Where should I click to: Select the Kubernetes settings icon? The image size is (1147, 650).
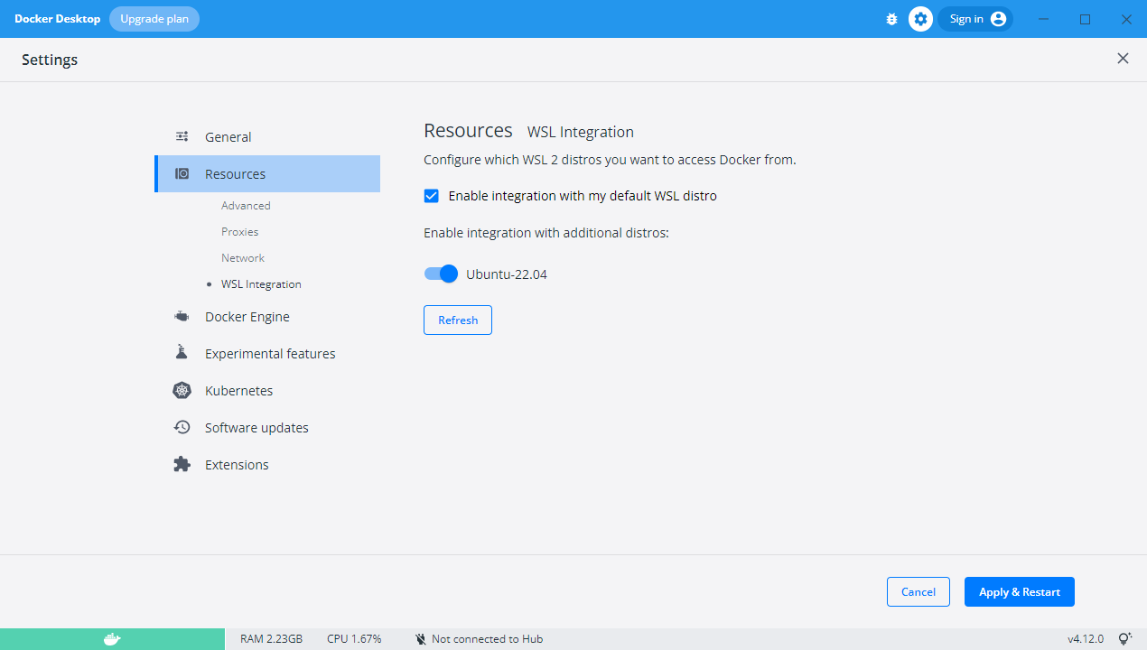pos(182,390)
